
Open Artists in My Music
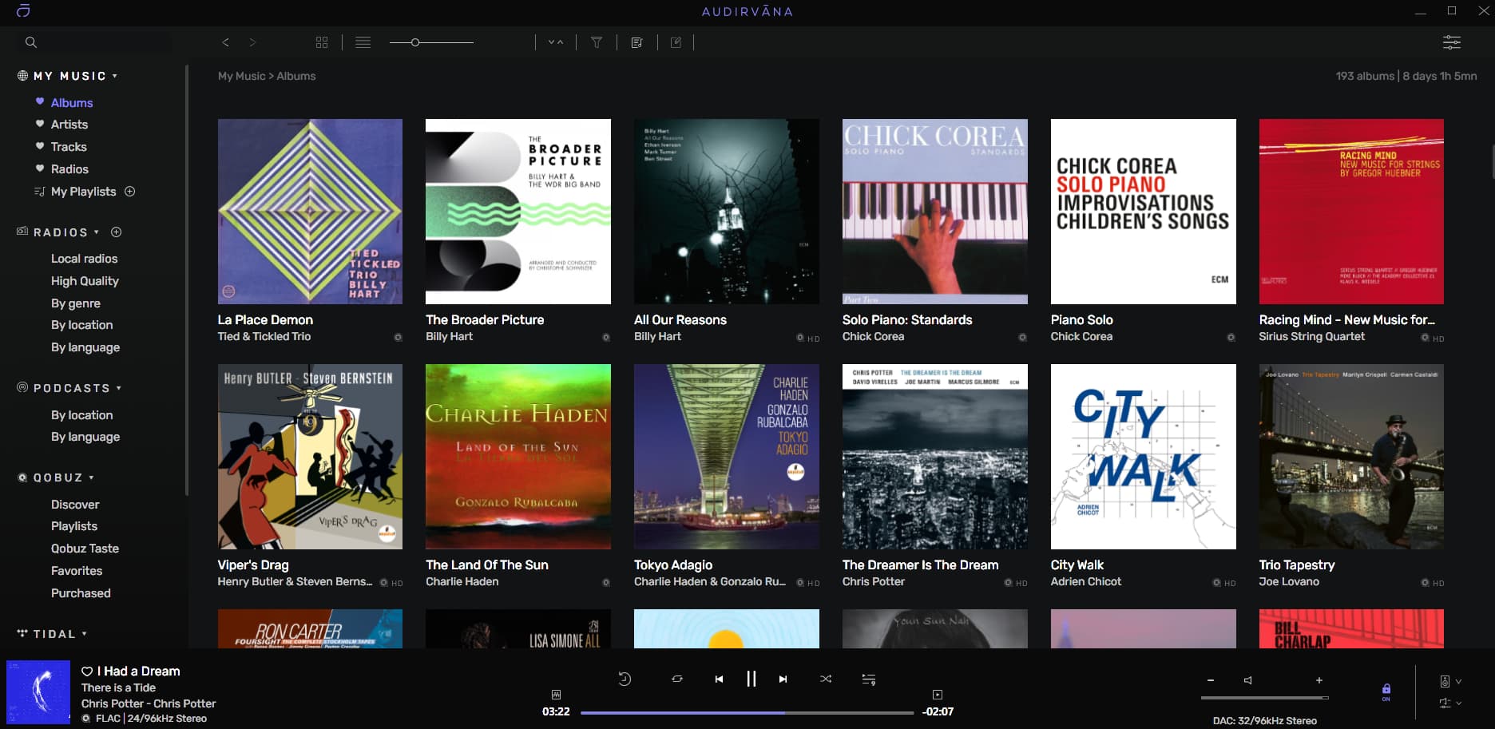point(69,125)
